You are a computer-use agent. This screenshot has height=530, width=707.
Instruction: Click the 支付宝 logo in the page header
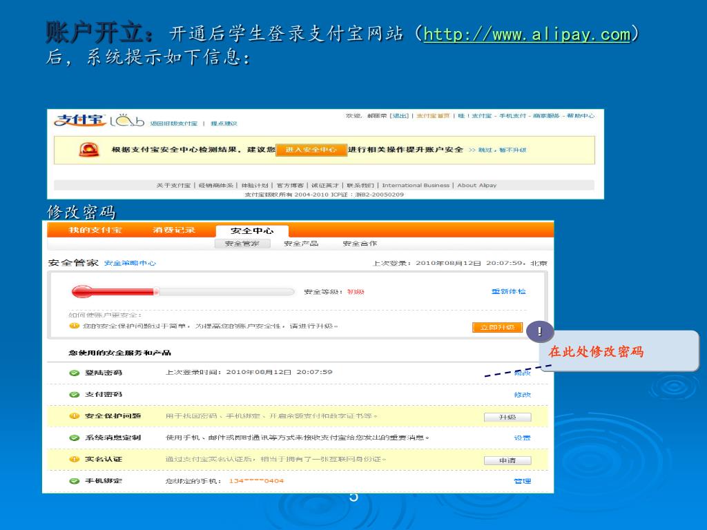(x=80, y=120)
